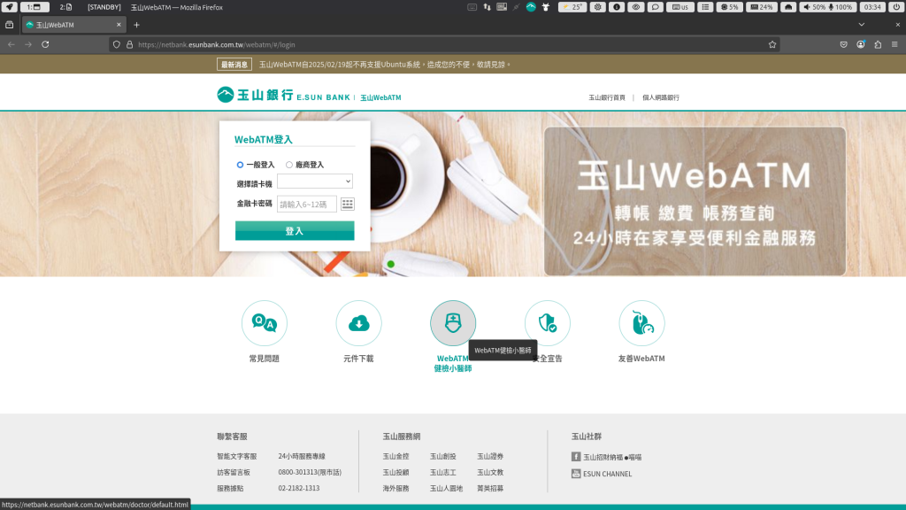This screenshot has width=906, height=510.
Task: Open the 安全宣告 shield icon
Action: pos(547,323)
